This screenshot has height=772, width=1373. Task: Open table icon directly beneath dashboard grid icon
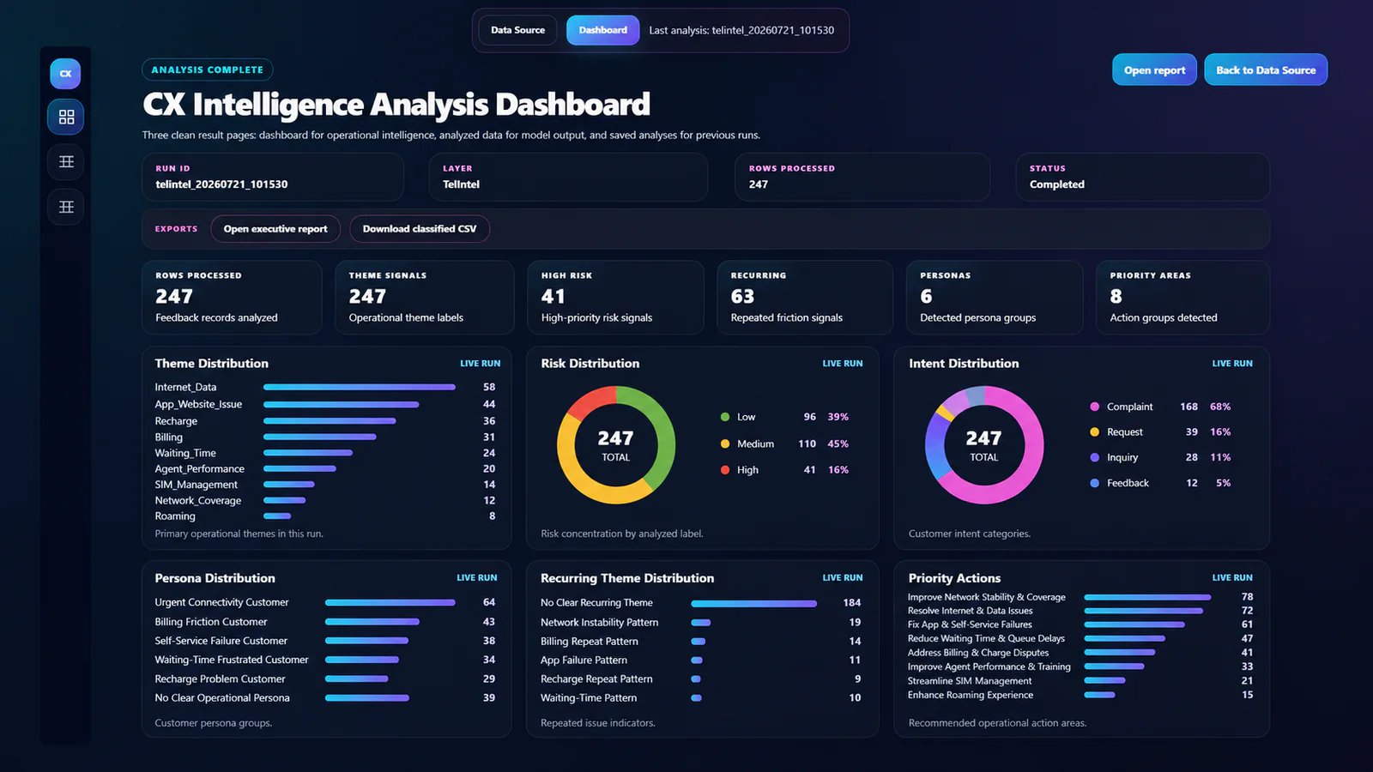(66, 161)
